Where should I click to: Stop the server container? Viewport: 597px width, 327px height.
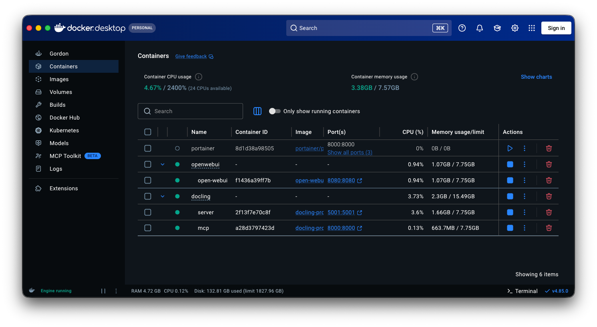click(510, 212)
